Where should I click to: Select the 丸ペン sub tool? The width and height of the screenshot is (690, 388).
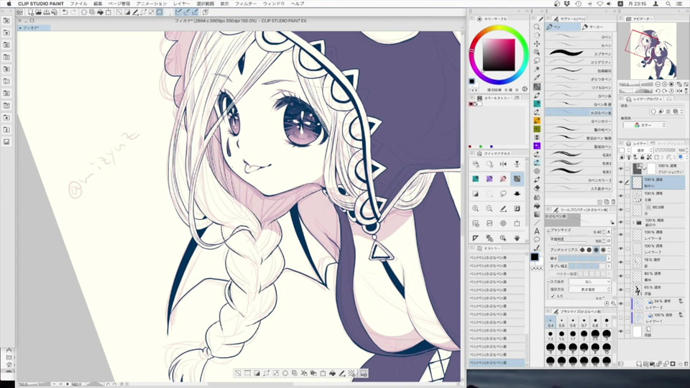coord(579,45)
